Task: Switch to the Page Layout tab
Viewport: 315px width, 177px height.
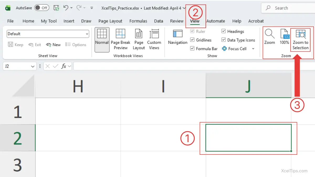Action: [x=110, y=21]
